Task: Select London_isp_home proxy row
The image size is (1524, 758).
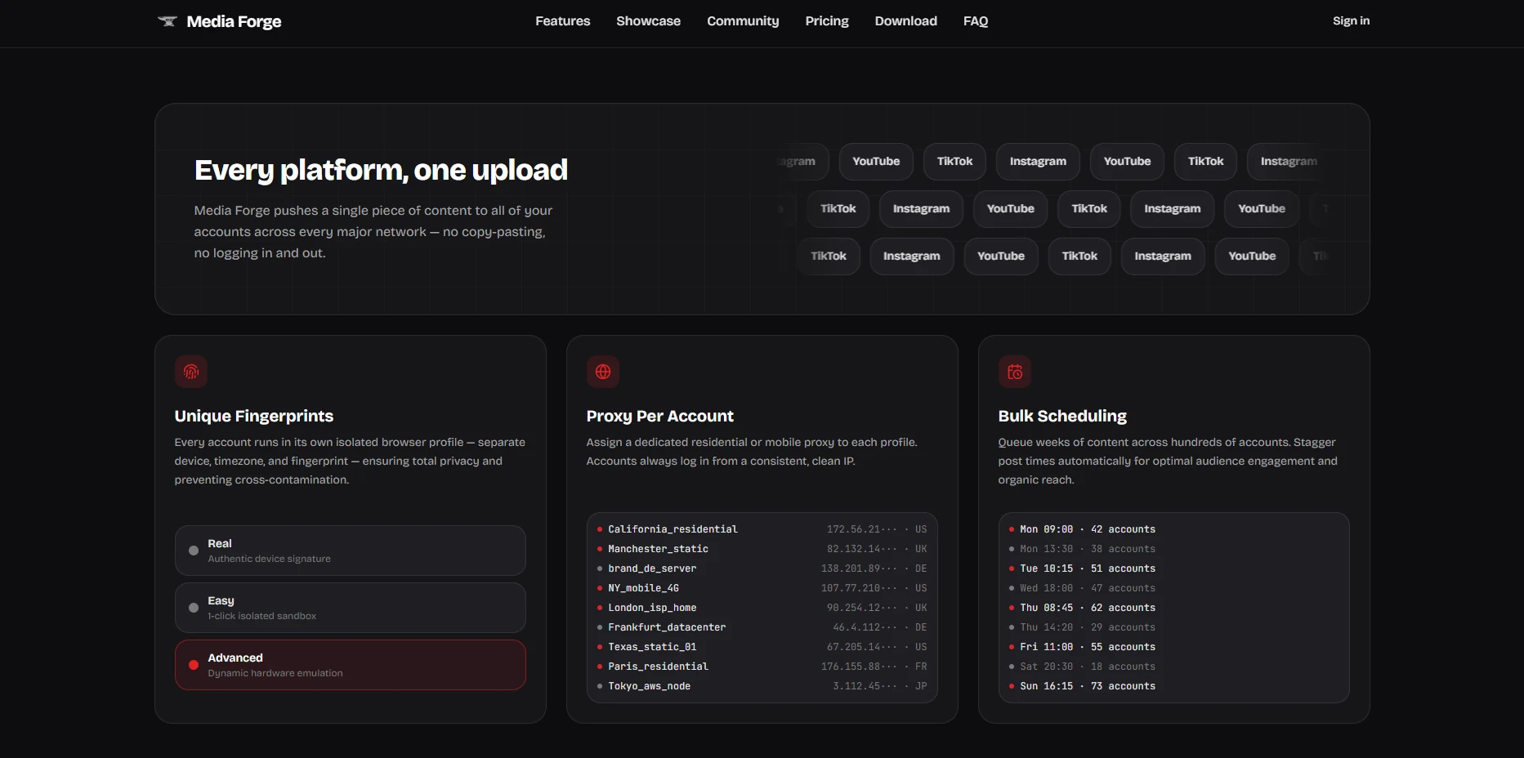Action: (762, 608)
